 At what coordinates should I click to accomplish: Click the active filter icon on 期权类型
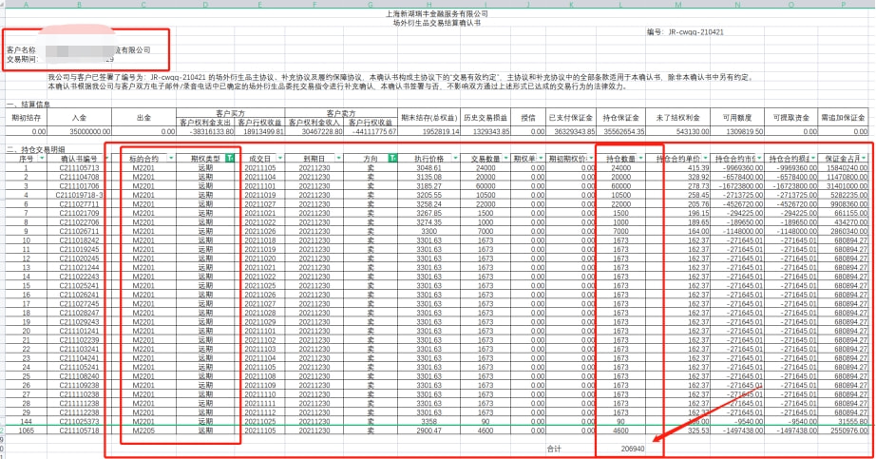[233, 158]
